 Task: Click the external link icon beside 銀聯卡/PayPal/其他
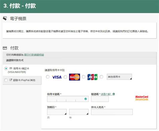coord(11,80)
